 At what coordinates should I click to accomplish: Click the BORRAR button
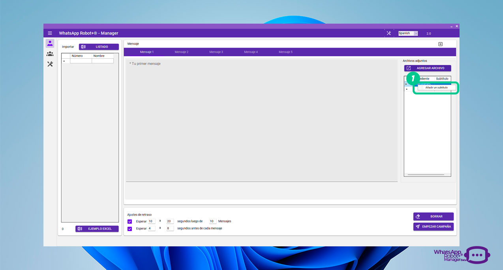434,216
